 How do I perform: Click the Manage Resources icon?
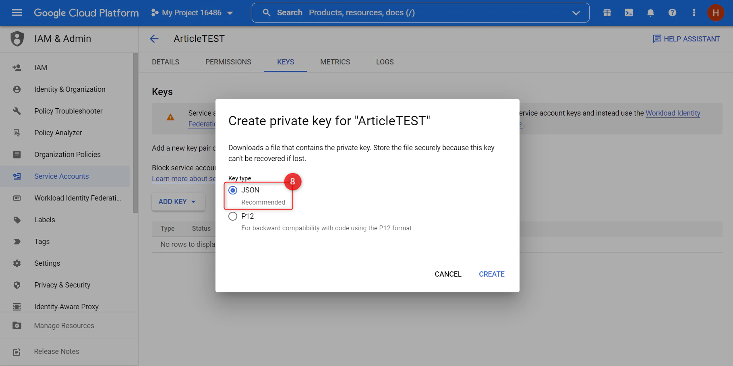point(17,326)
